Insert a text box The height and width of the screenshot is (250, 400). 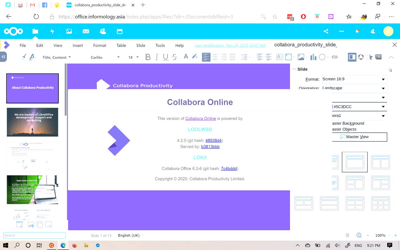click(280, 57)
